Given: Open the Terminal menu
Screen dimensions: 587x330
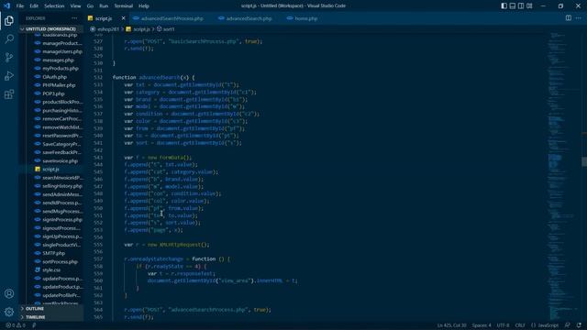Looking at the screenshot, I should click(124, 6).
